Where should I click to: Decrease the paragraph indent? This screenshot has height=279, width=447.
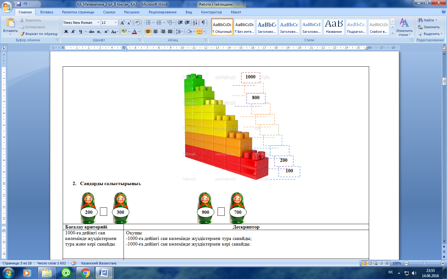[x=180, y=23]
